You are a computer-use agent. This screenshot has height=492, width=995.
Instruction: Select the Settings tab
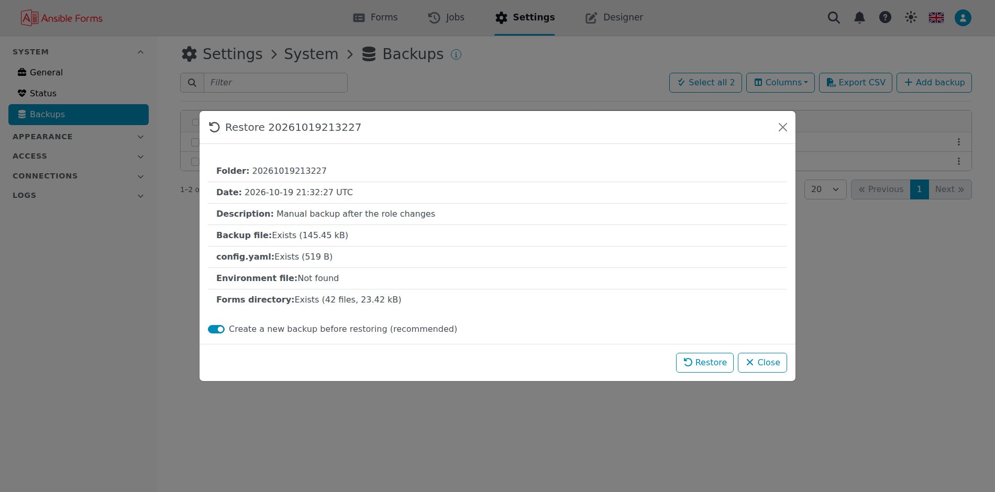point(525,17)
